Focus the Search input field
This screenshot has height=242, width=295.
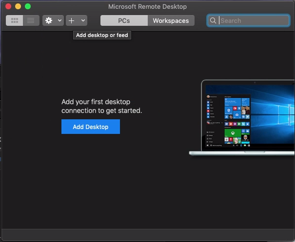[x=248, y=20]
